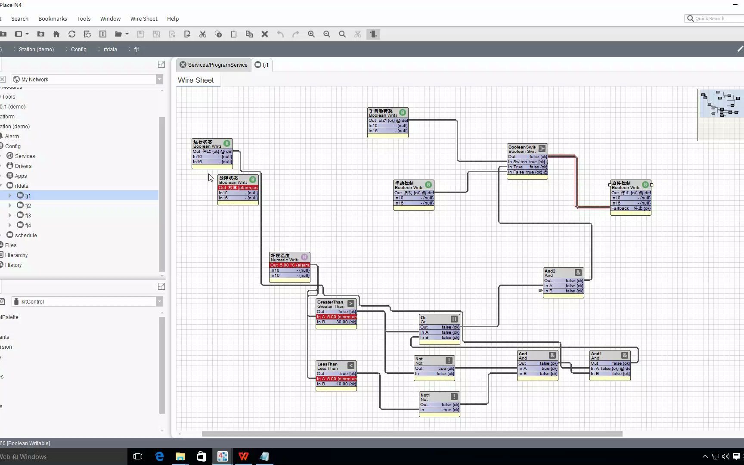Screen dimensions: 744x465
Task: Click the Redo arrow icon
Action: click(x=296, y=34)
